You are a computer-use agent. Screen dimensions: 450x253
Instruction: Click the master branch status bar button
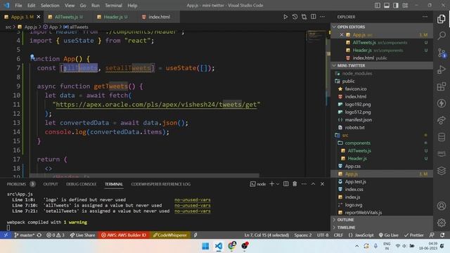pyautogui.click(x=24, y=235)
